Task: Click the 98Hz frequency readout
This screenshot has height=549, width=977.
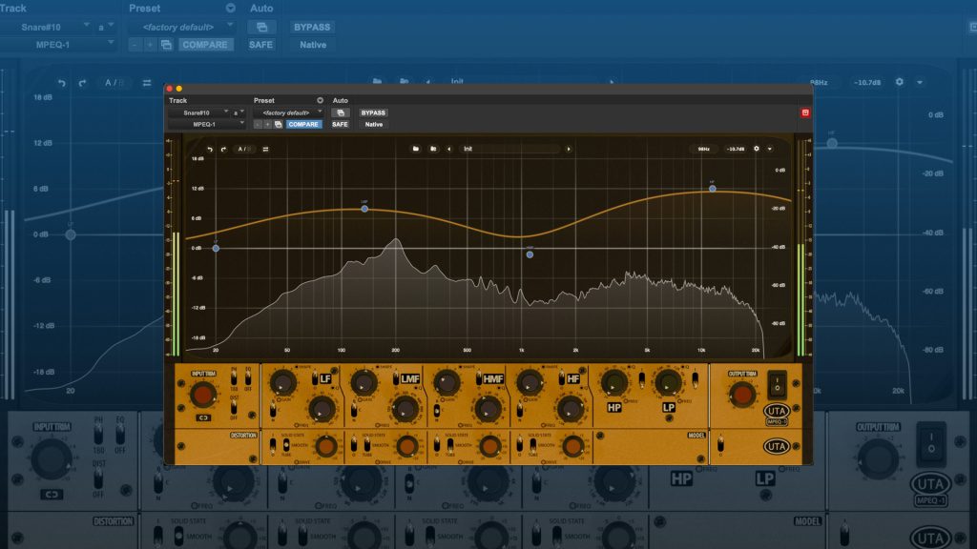Action: [703, 149]
